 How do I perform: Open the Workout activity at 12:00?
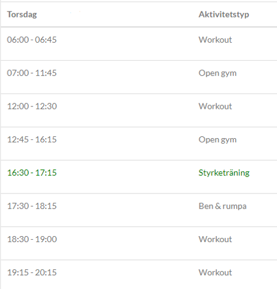pos(215,106)
